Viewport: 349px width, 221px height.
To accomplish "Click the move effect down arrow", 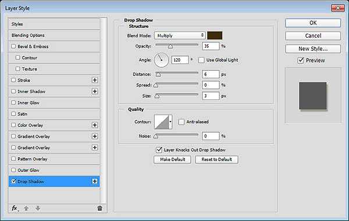I will [x=38, y=208].
